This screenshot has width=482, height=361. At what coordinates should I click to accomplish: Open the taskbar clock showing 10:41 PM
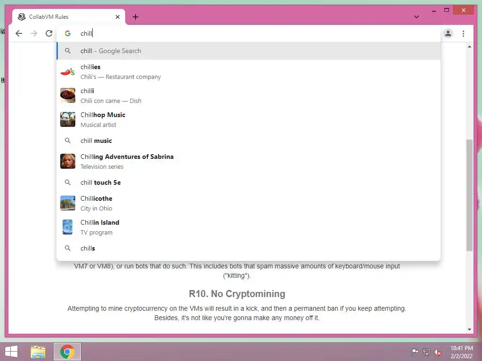click(462, 352)
